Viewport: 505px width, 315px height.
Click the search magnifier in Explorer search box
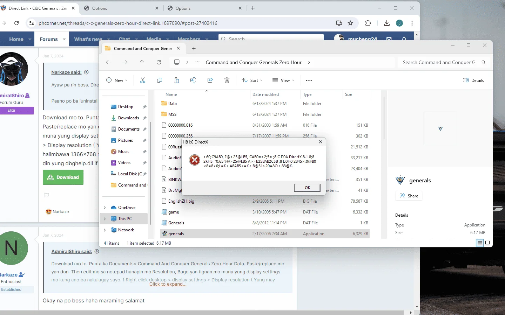484,62
